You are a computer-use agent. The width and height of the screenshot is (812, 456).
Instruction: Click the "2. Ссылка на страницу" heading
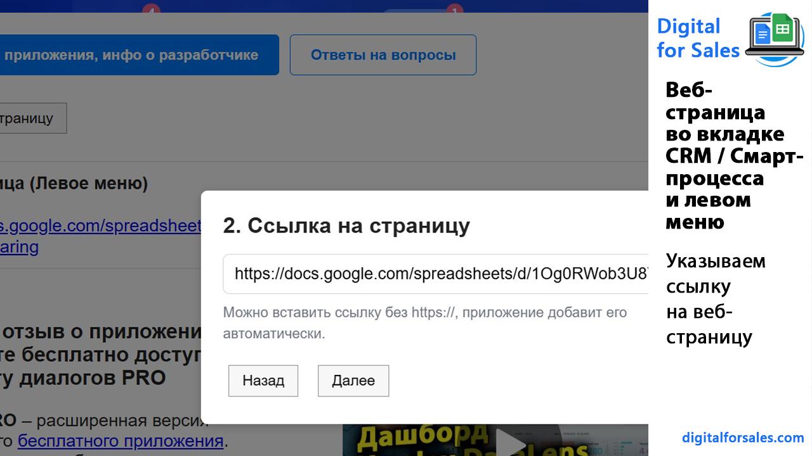click(346, 225)
